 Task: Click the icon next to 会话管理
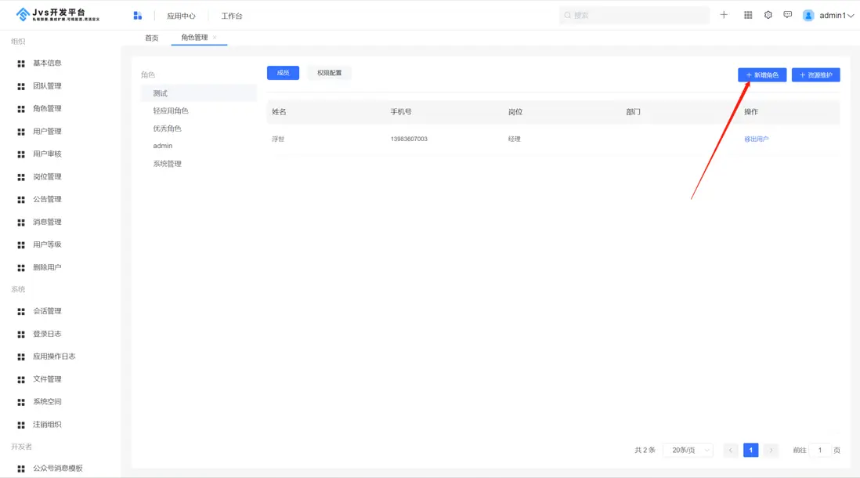click(x=21, y=312)
